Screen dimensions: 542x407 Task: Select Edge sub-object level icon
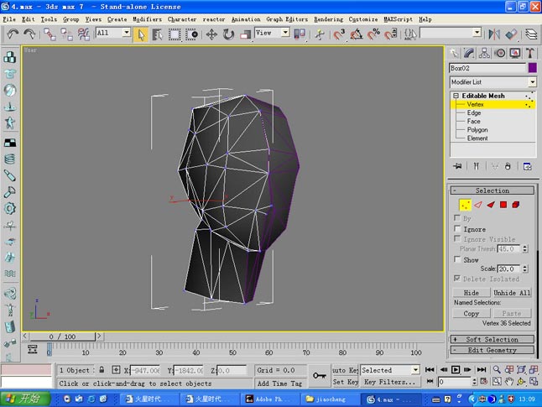[x=478, y=205]
